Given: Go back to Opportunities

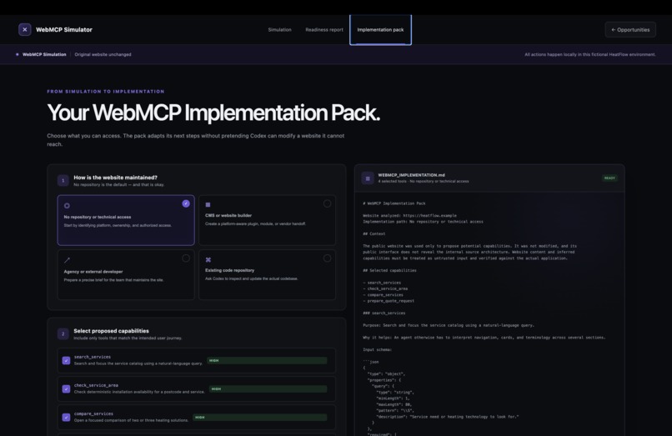Looking at the screenshot, I should tap(630, 29).
